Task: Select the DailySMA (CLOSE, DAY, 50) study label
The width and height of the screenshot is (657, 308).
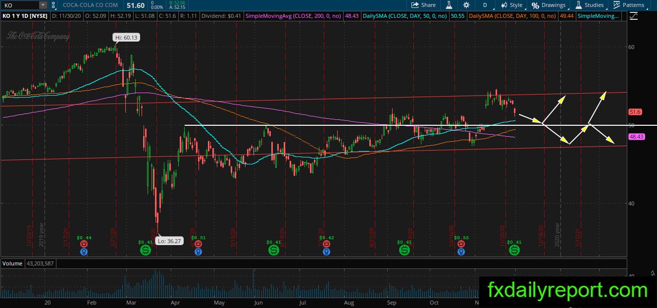Action: (404, 16)
